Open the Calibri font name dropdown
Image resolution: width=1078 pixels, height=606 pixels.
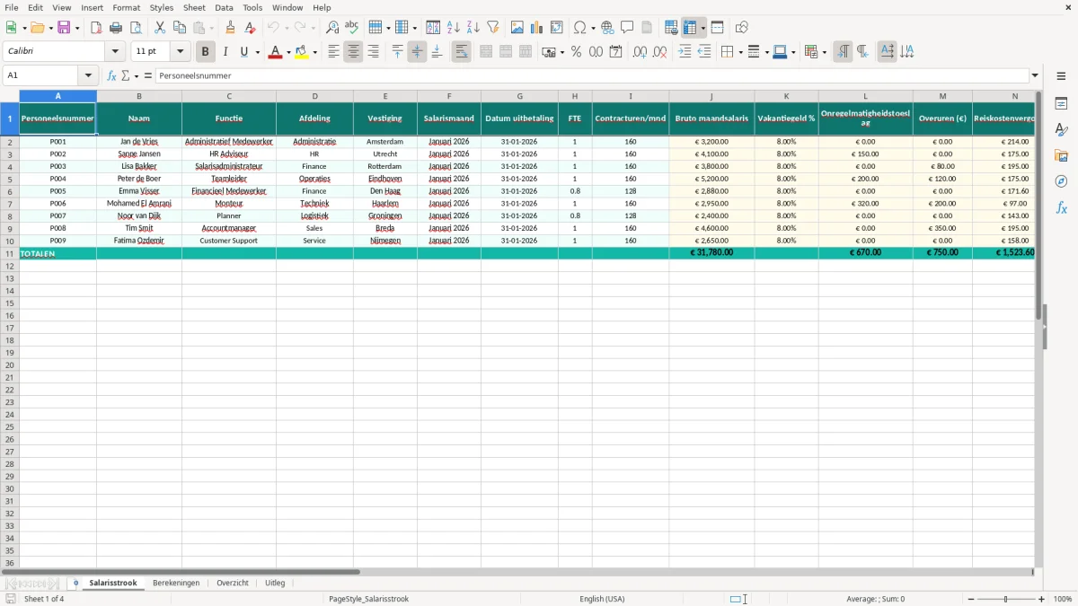[x=115, y=52]
